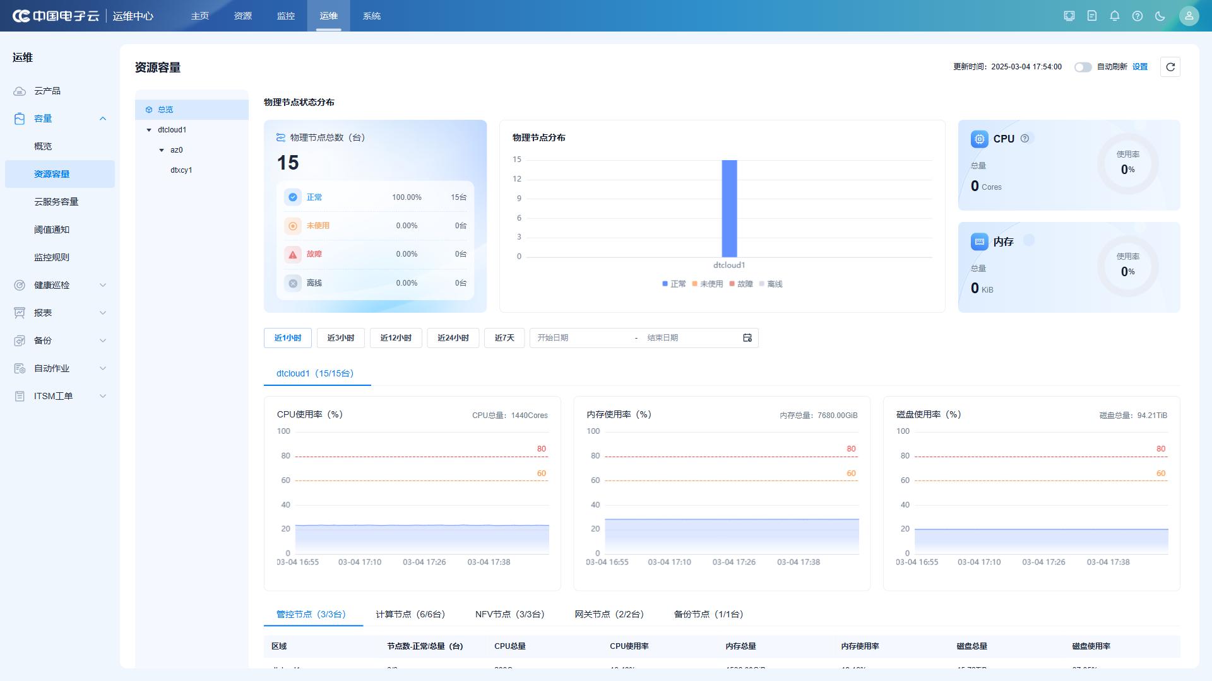Expand the 健康巡检 sidebar section

[103, 285]
